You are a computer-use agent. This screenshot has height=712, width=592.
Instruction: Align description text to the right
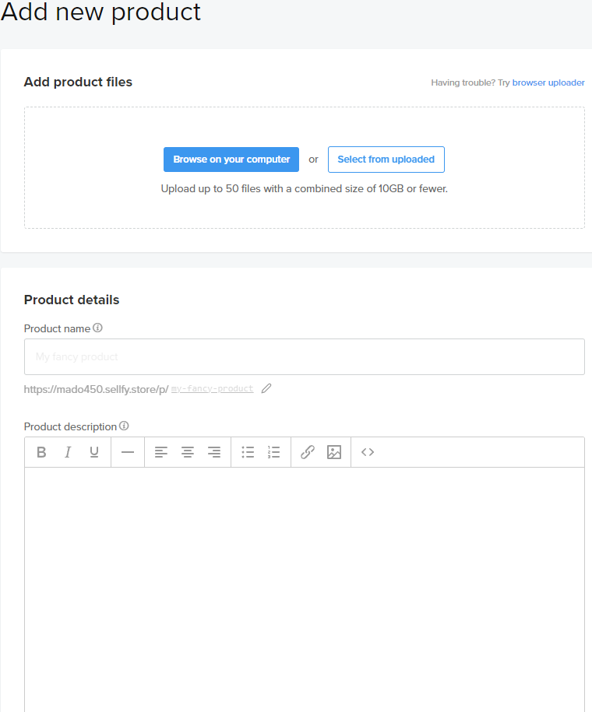tap(214, 452)
